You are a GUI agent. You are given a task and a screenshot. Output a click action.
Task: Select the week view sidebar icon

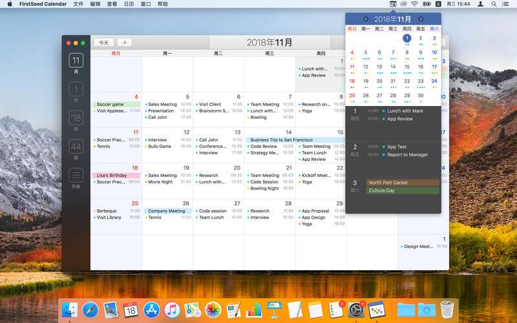[x=76, y=149]
